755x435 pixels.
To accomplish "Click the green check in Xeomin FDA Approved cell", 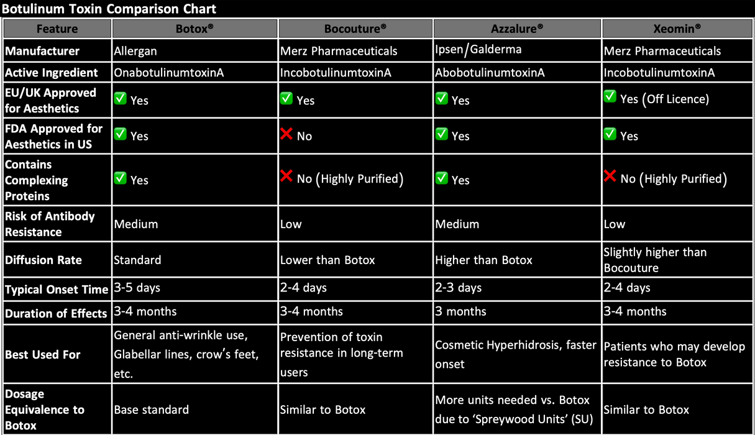I will click(x=610, y=134).
